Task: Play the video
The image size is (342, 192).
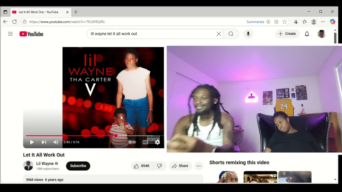Action: click(32, 142)
